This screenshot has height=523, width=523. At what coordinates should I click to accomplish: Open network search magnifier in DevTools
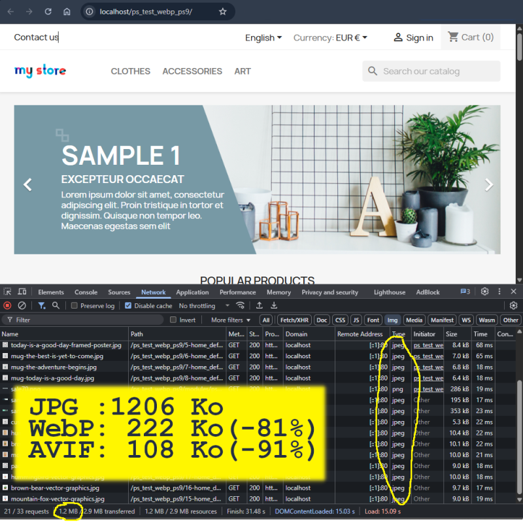click(x=56, y=305)
